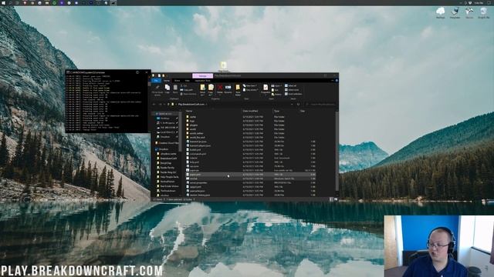Select the plugins folder
Viewport: 494px width, 277px height.
coord(194,125)
